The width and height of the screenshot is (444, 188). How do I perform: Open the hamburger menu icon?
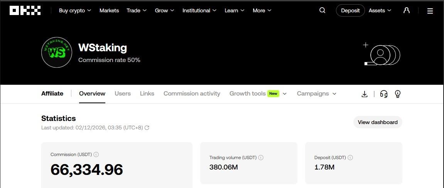click(430, 11)
